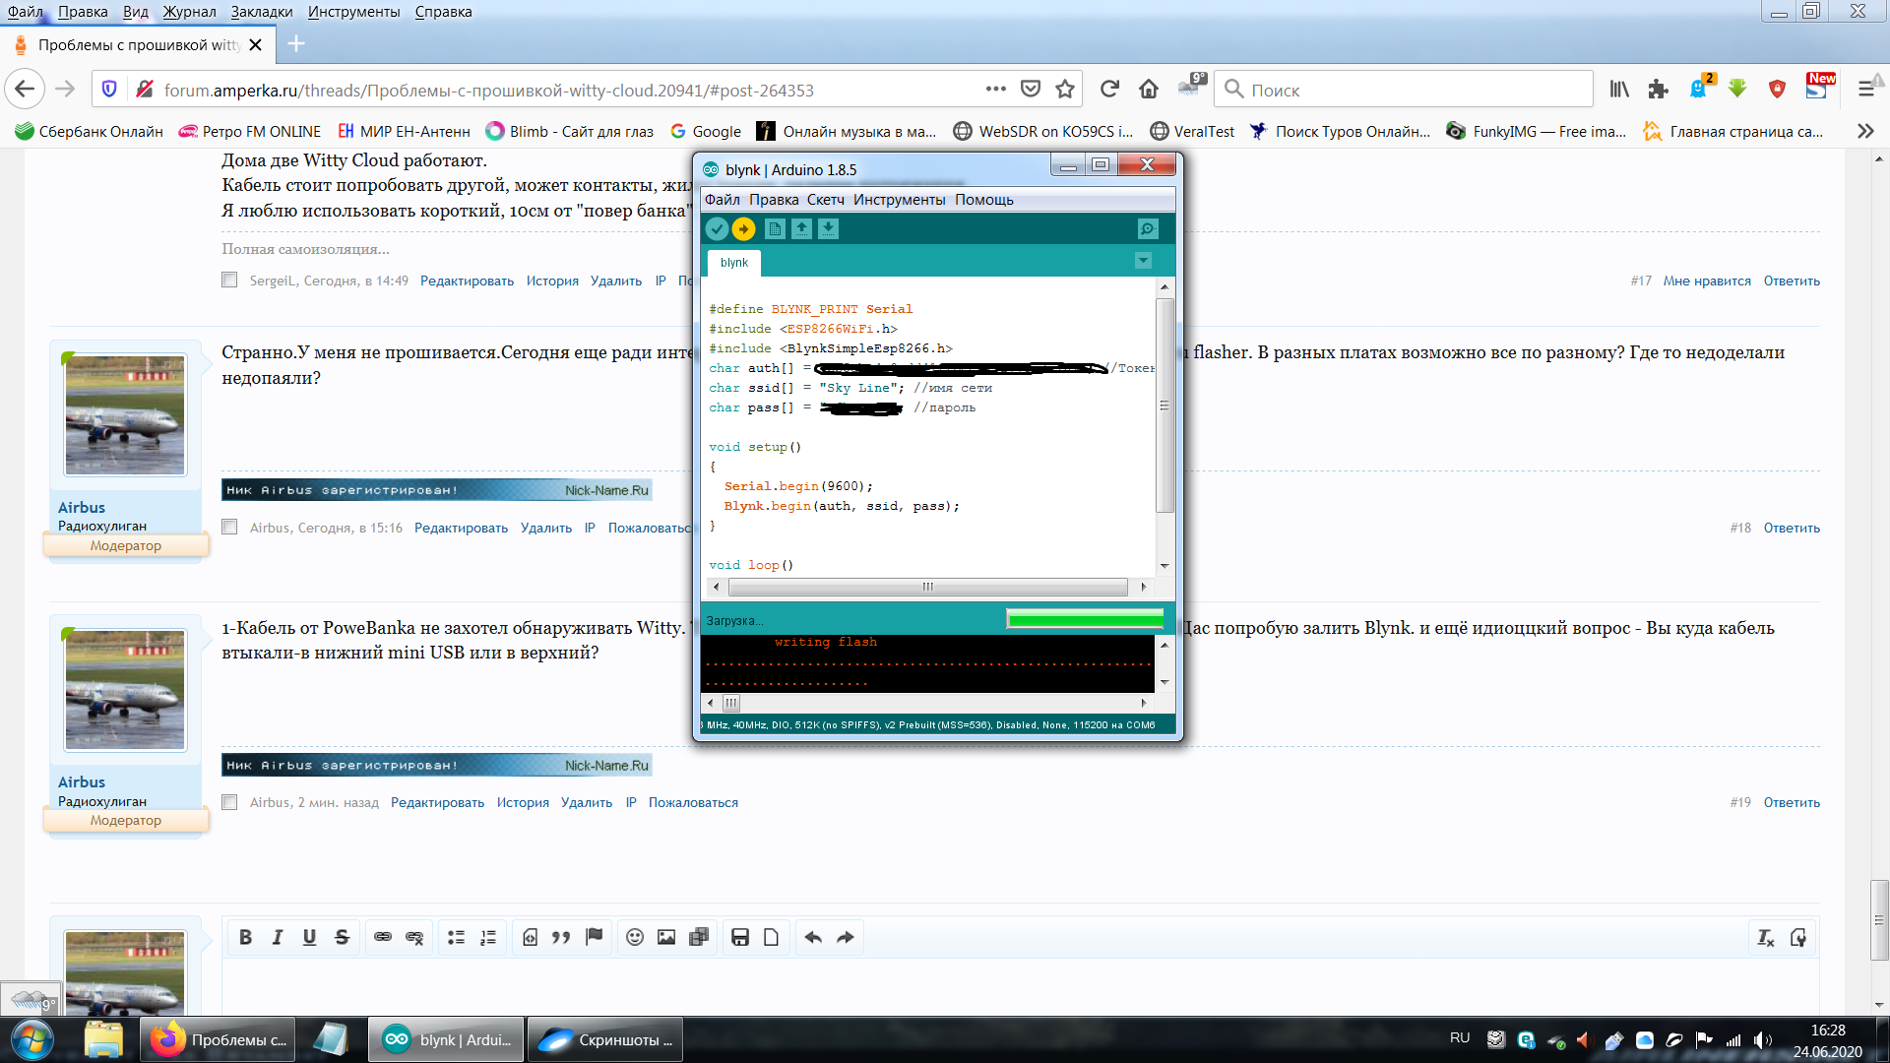Click Мне нравится on post #17
The height and width of the screenshot is (1063, 1890).
[1707, 281]
